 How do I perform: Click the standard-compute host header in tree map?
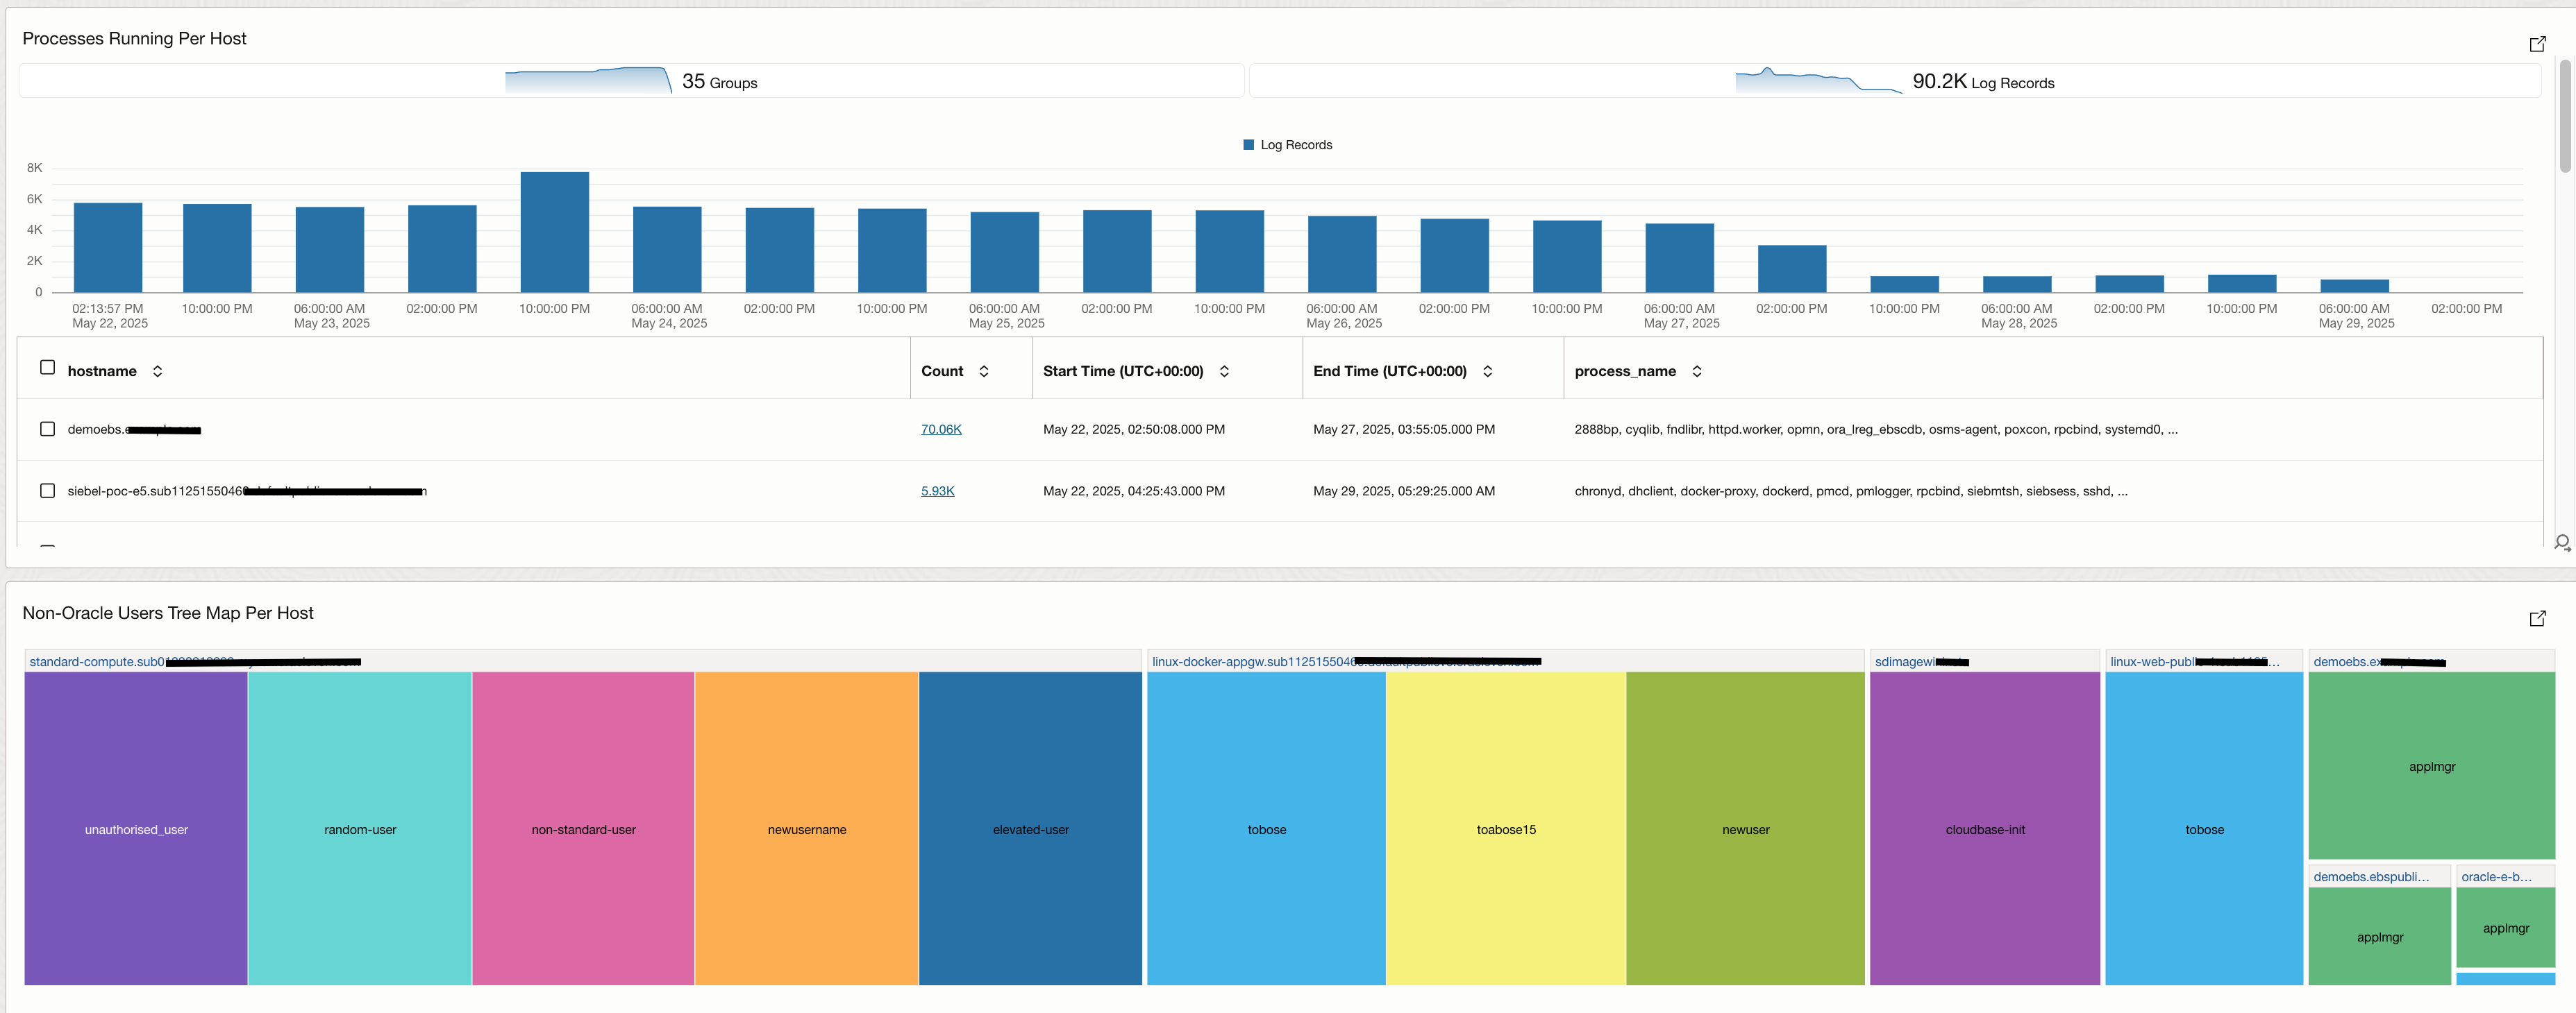[97, 661]
